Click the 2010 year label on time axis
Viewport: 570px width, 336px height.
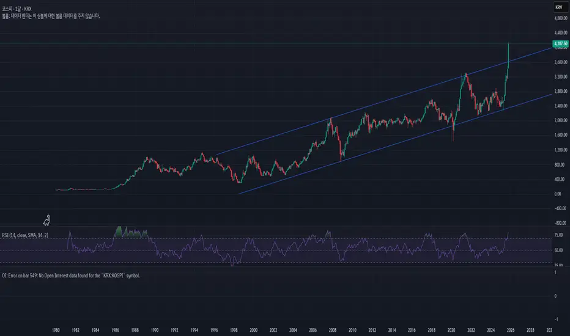pyautogui.click(x=352, y=330)
